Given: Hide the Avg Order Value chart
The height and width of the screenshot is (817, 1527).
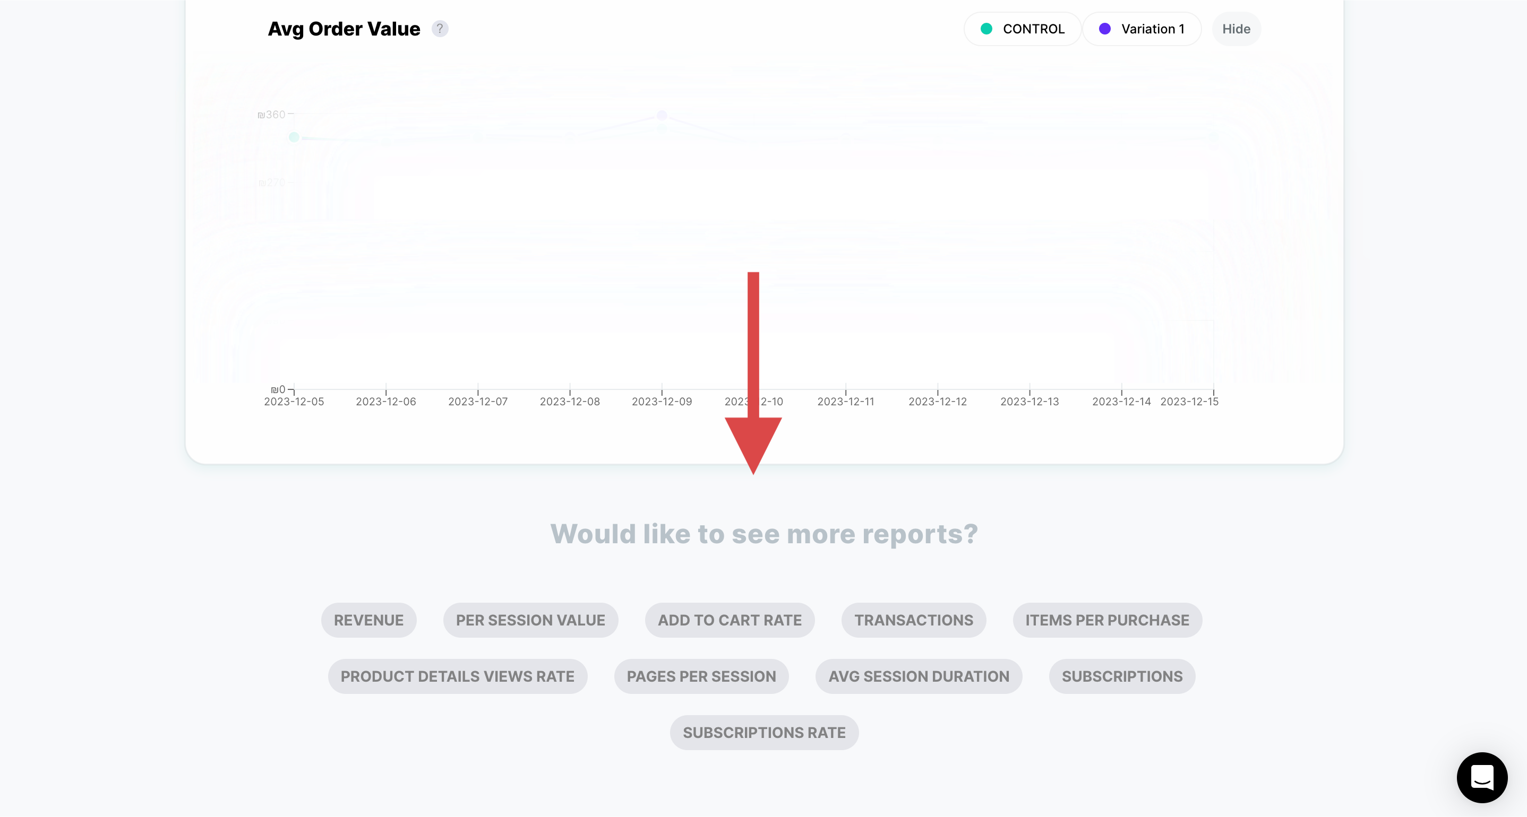Looking at the screenshot, I should click(1236, 29).
